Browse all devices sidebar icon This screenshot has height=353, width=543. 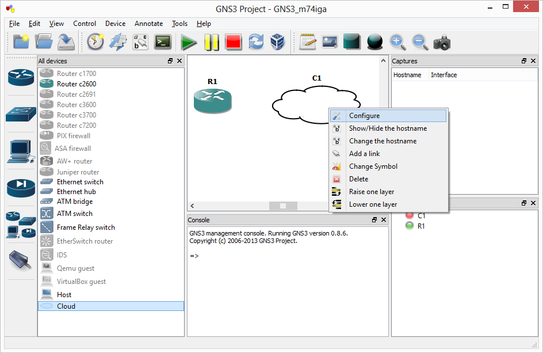[x=21, y=225]
